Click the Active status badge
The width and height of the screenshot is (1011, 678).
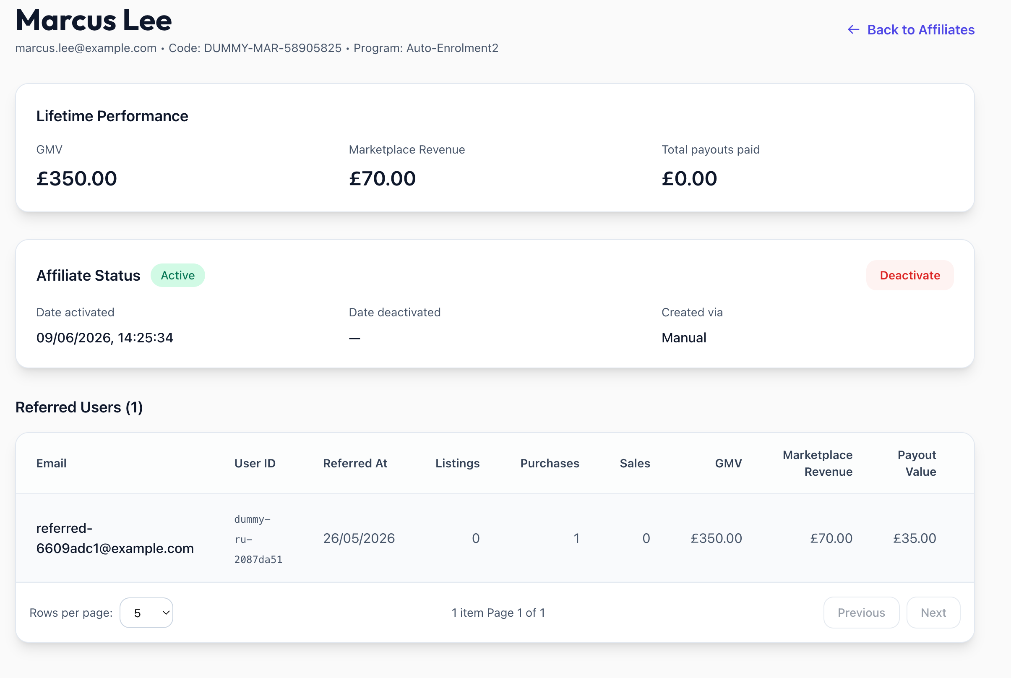point(177,275)
